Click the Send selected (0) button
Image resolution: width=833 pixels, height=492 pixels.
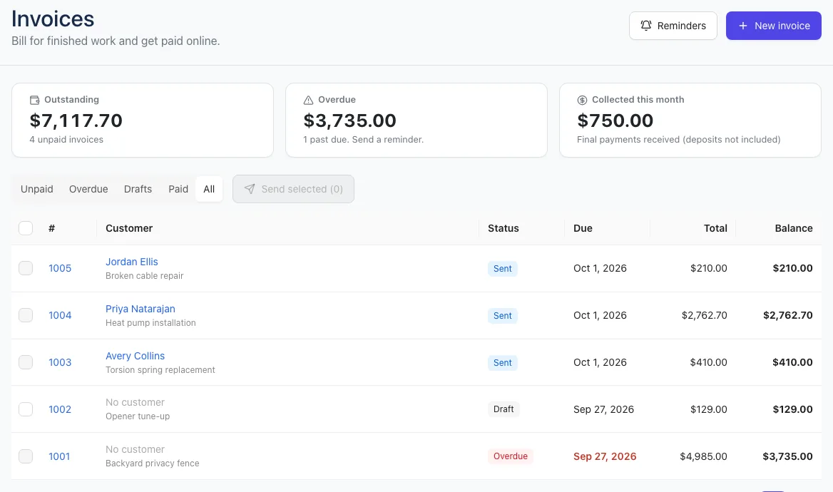293,189
